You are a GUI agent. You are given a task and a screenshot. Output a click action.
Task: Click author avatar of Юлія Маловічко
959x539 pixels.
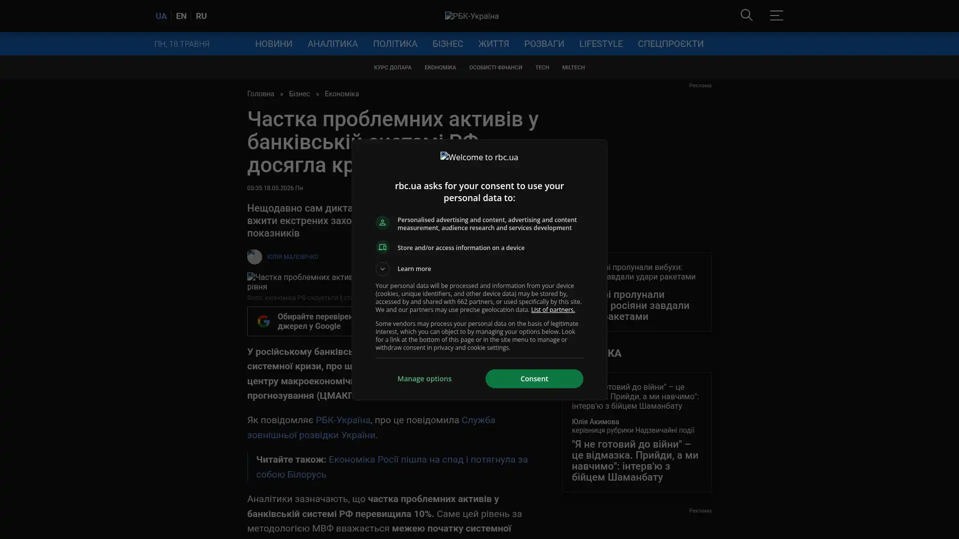point(254,257)
